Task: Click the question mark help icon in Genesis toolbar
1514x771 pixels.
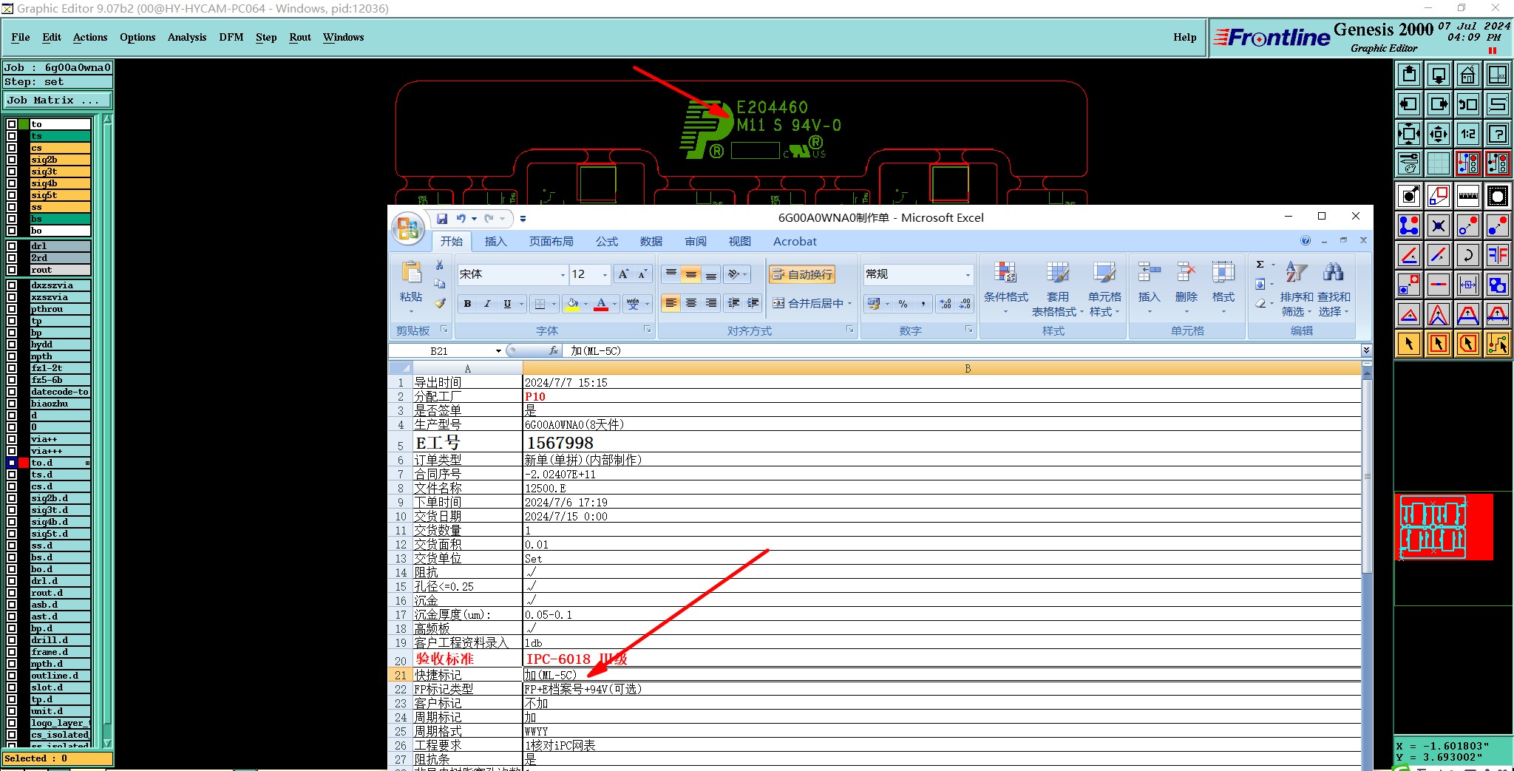Action: [1497, 134]
